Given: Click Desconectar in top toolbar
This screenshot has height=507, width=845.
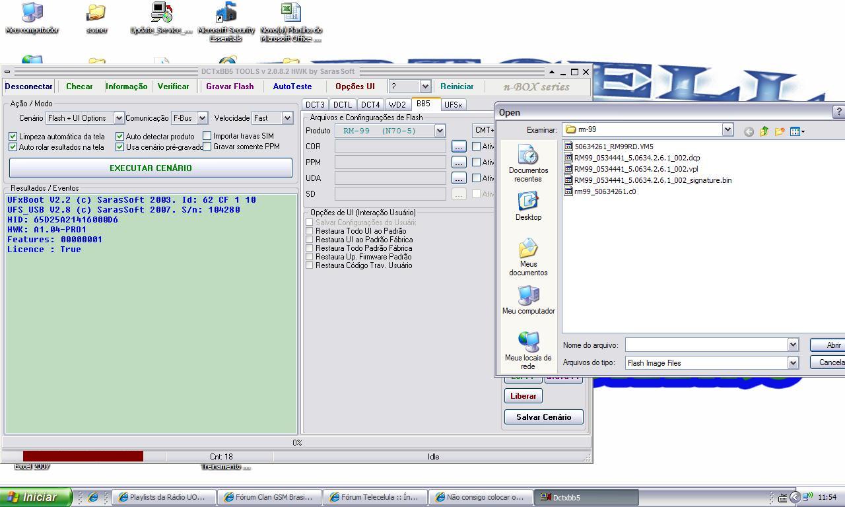Looking at the screenshot, I should pyautogui.click(x=28, y=86).
